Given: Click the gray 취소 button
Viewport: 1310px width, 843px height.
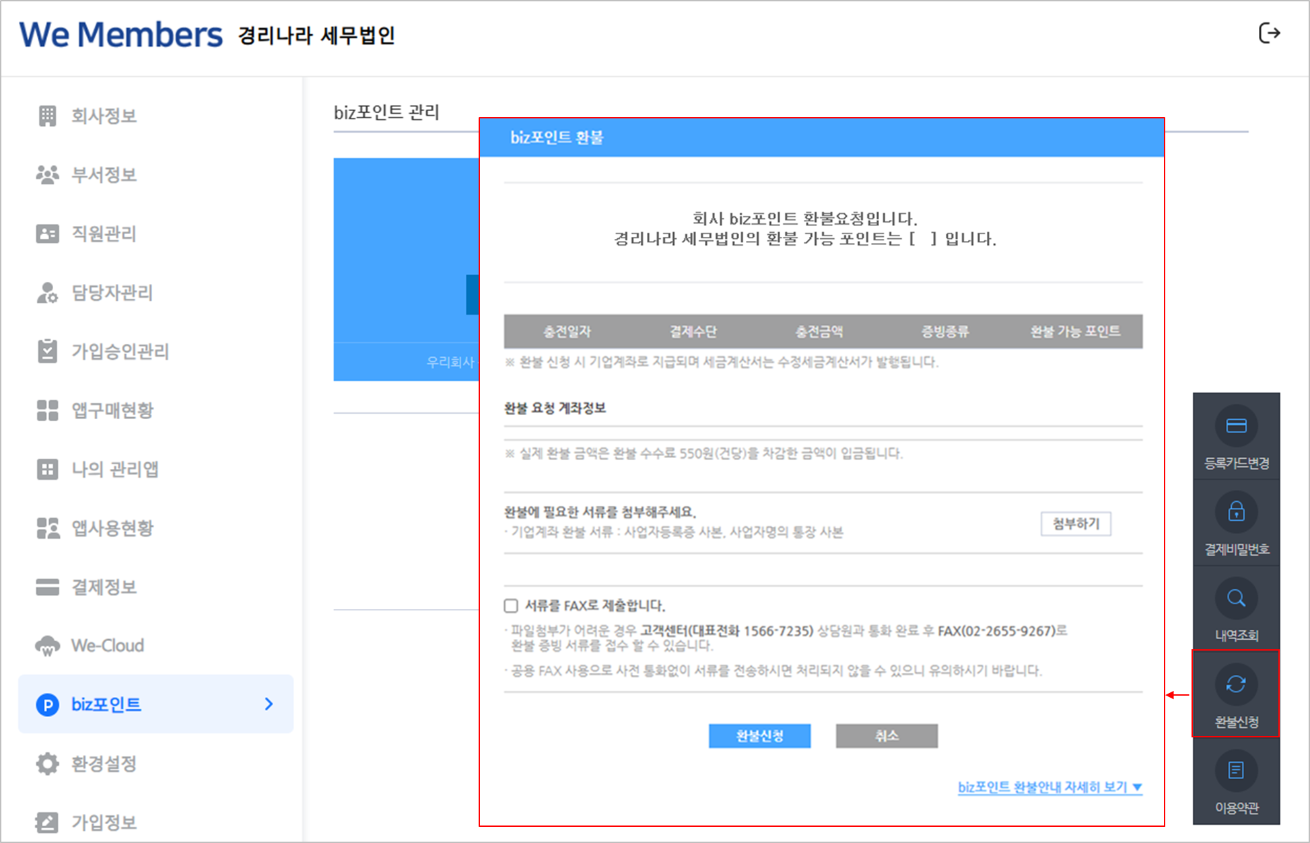Looking at the screenshot, I should [x=887, y=736].
